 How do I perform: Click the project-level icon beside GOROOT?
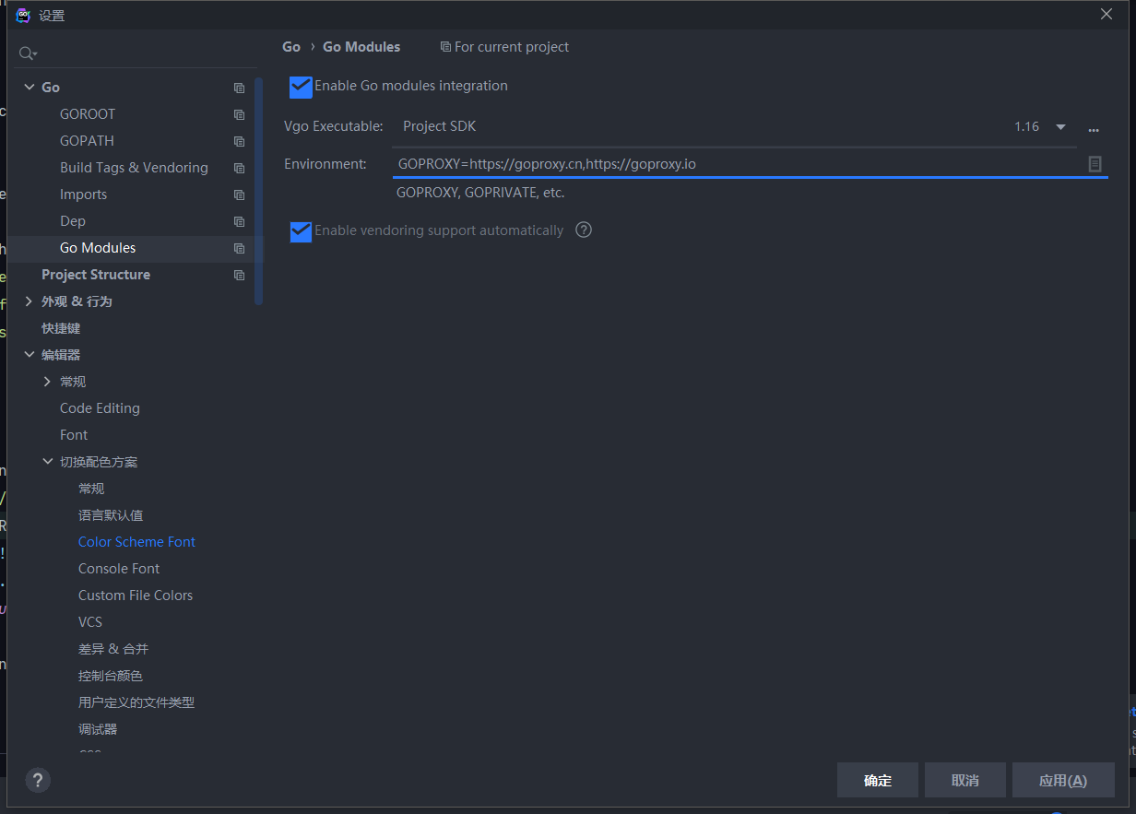[x=239, y=114]
